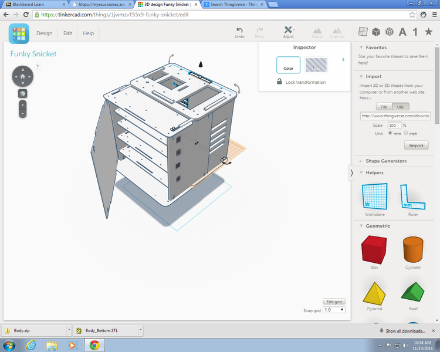Show the letters shapes via the A icon
Image resolution: width=440 pixels, height=352 pixels.
402,32
